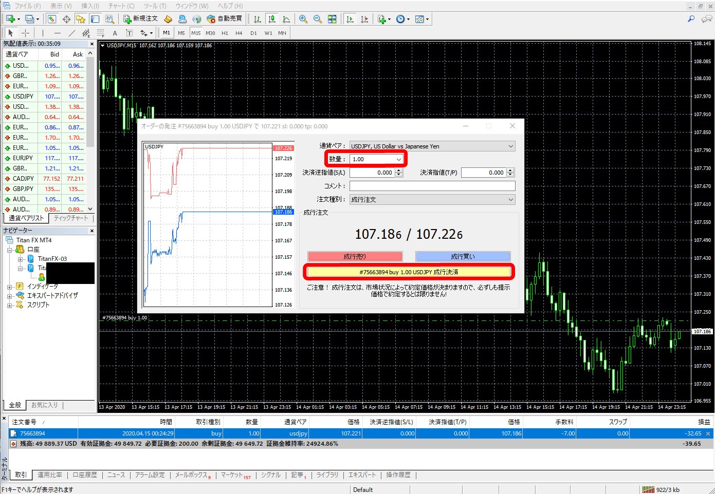Viewport: 715px width, 494px height.
Task: Zoom out the chart
Action: [x=318, y=19]
